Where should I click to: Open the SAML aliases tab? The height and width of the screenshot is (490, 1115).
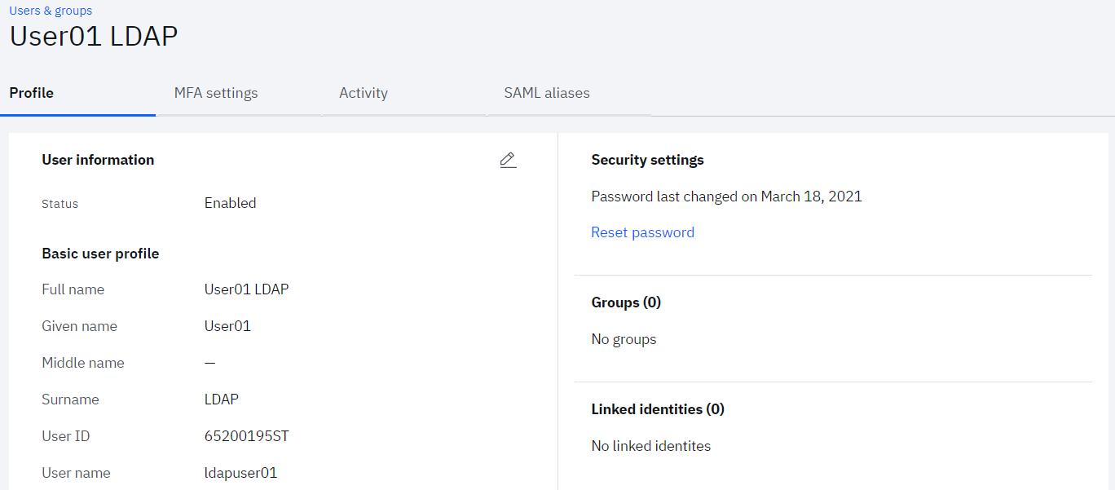547,93
